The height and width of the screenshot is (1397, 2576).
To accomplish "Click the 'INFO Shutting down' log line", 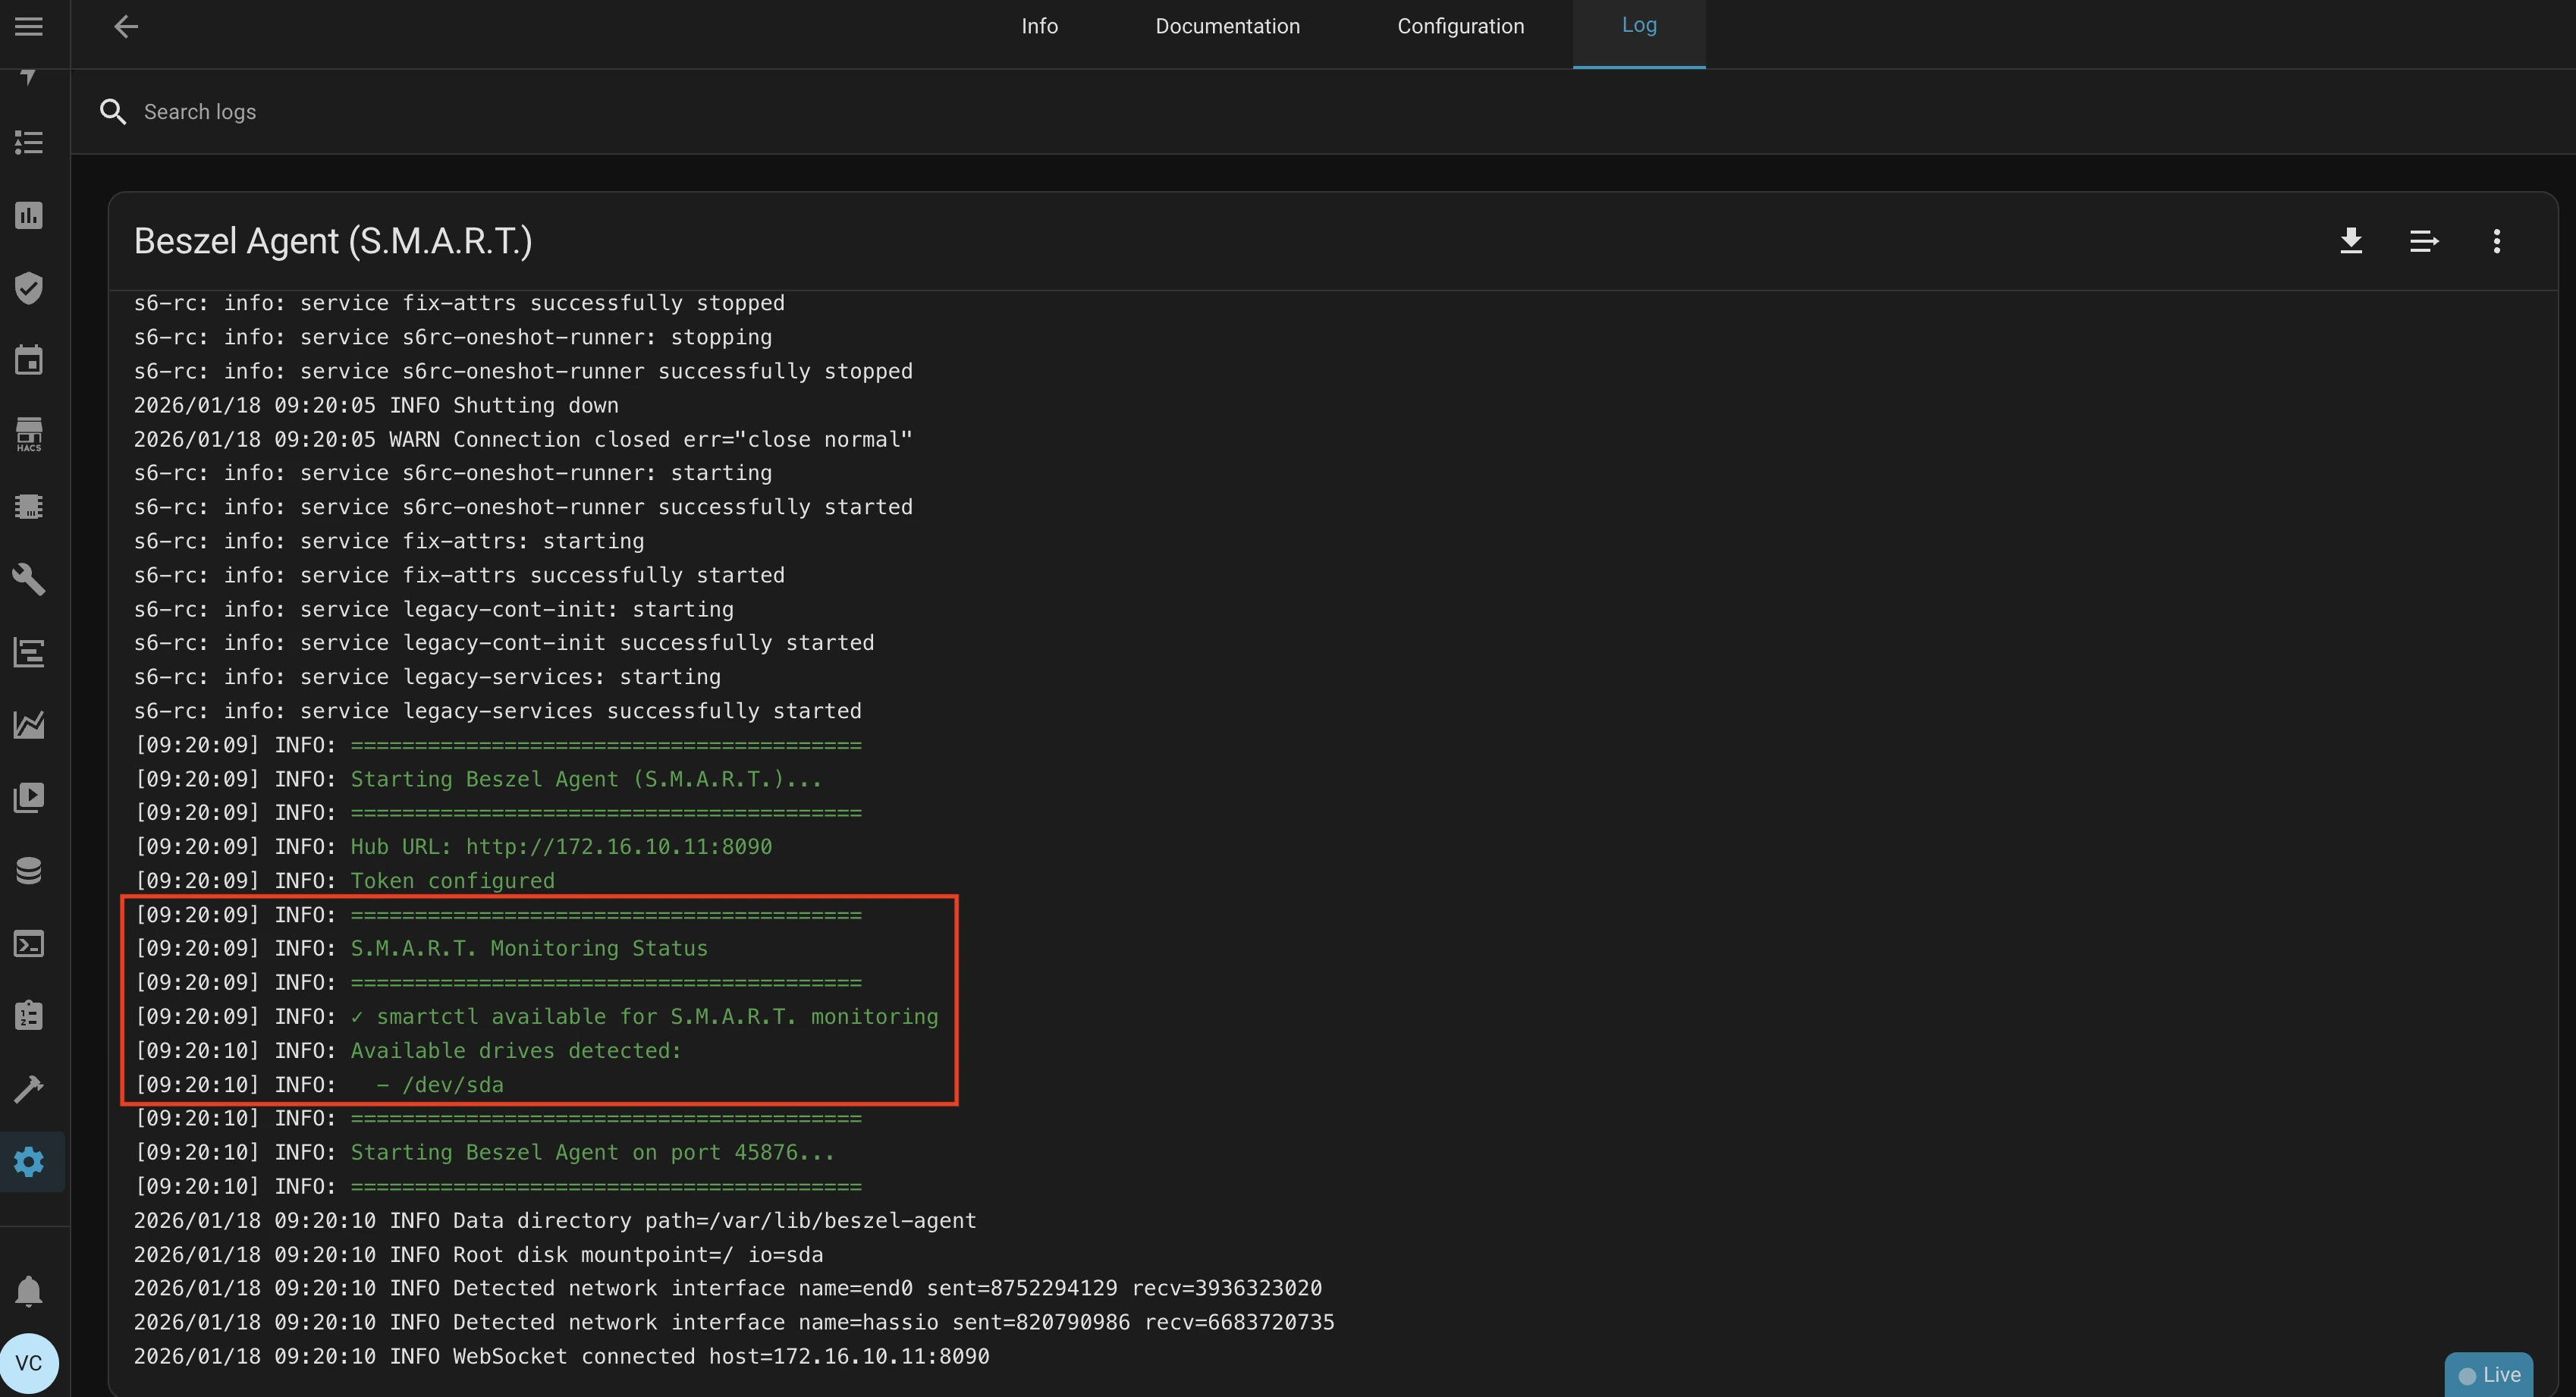I will click(x=376, y=405).
